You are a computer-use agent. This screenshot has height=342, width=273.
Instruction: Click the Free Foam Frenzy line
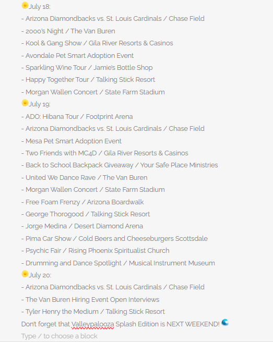click(x=82, y=202)
